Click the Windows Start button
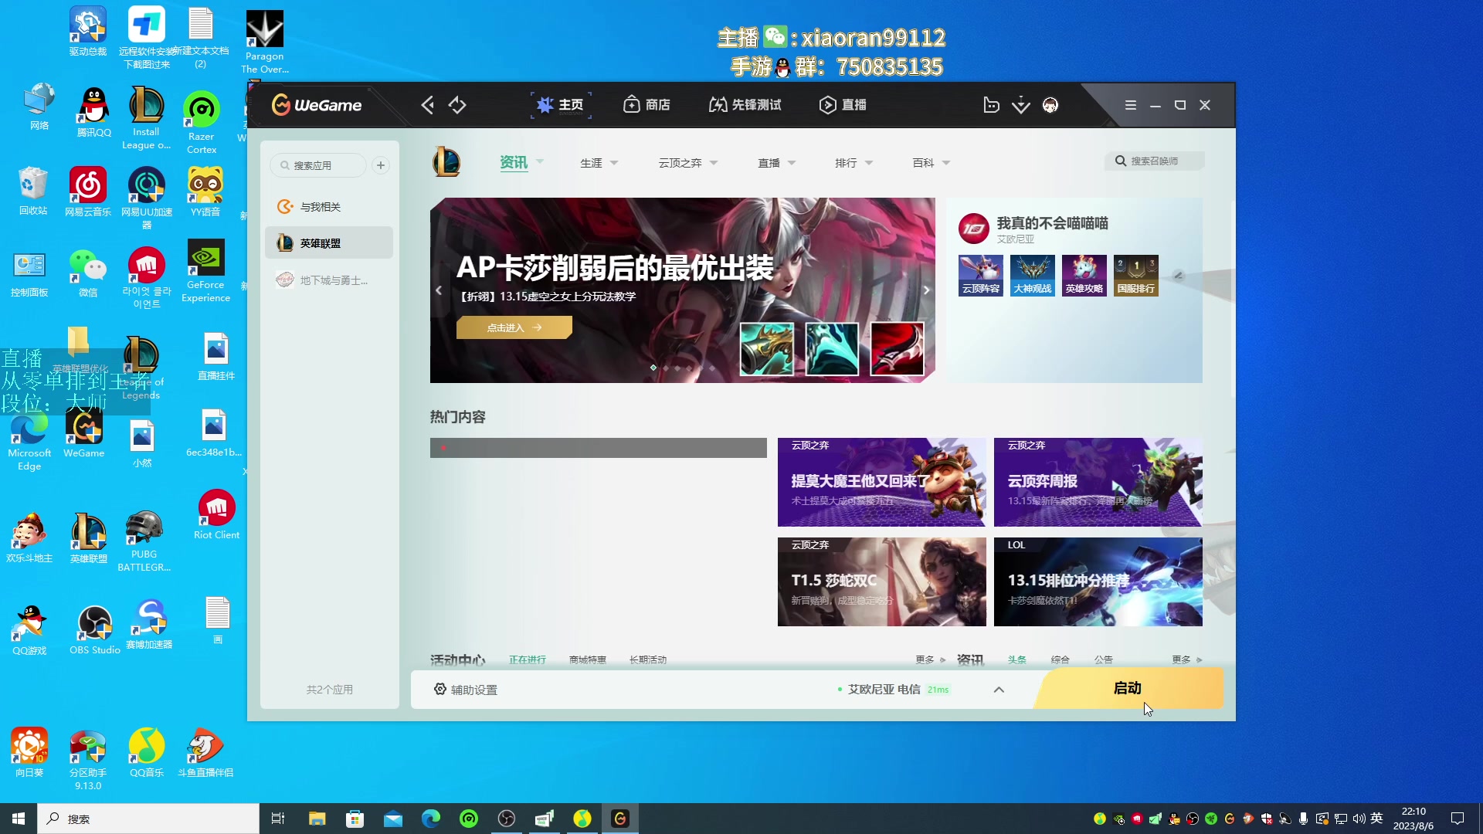Image resolution: width=1483 pixels, height=834 pixels. [19, 819]
